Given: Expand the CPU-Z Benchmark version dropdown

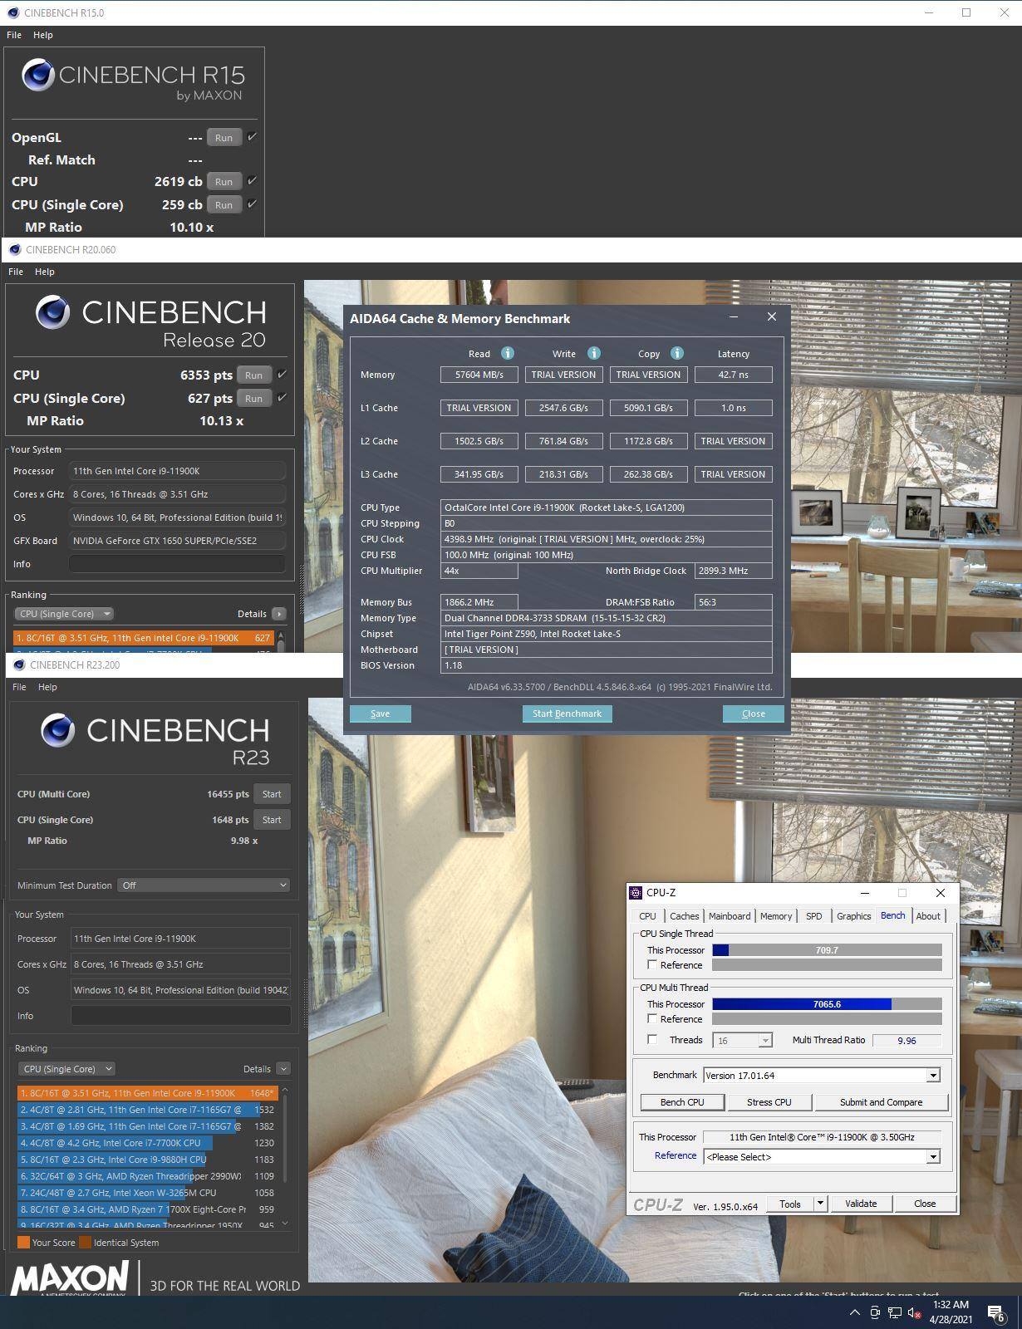Looking at the screenshot, I should 933,1076.
